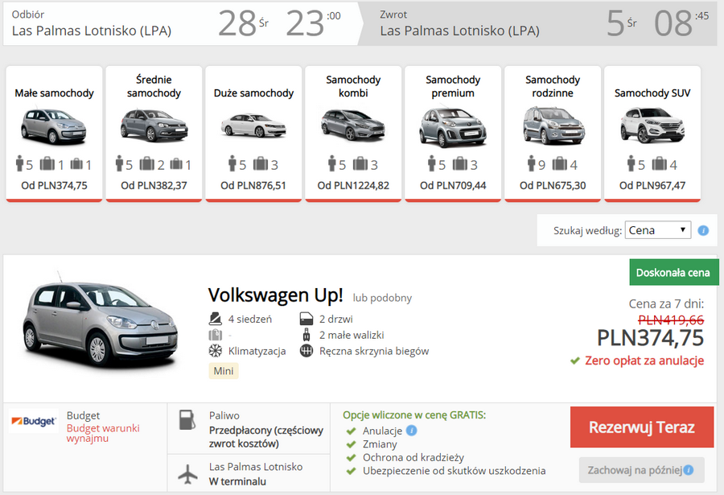
Task: Click the Doskonała cena green badge
Action: point(673,273)
